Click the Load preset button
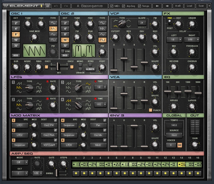This screenshot has height=184, width=214. [189, 6]
